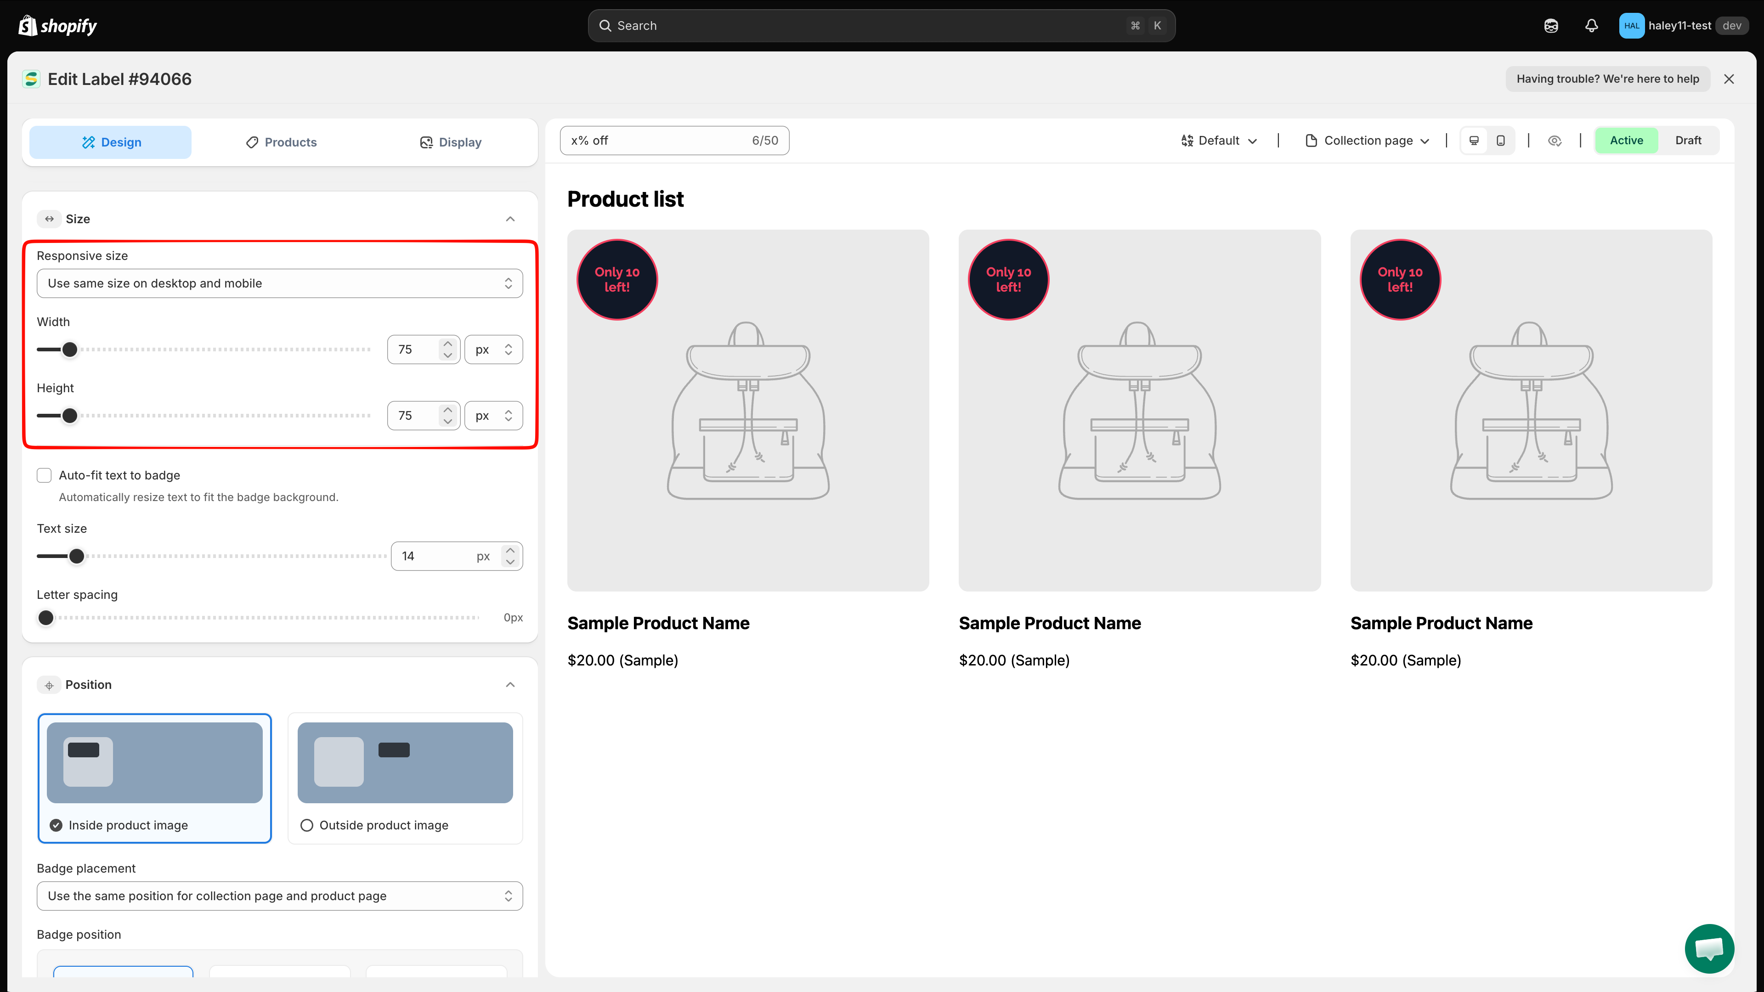
Task: Click the third product's $20.00 (Sample) price
Action: pos(1405,661)
